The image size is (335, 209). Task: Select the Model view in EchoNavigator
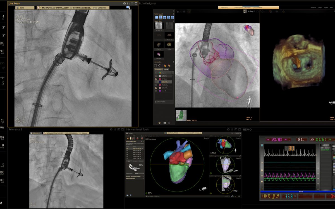coord(159,54)
